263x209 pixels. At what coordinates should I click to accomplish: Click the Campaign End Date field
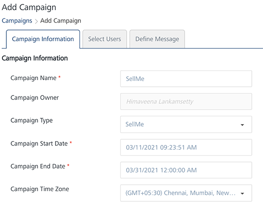click(x=186, y=170)
